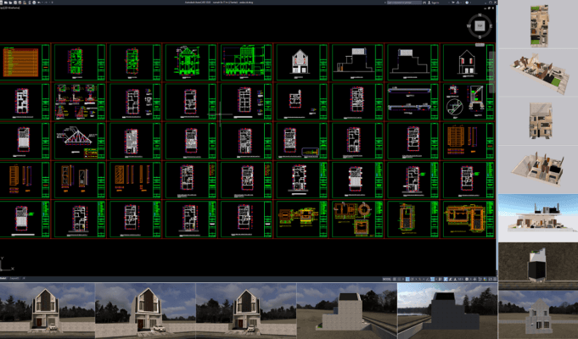Click the search commands input field

pyautogui.click(x=404, y=3)
